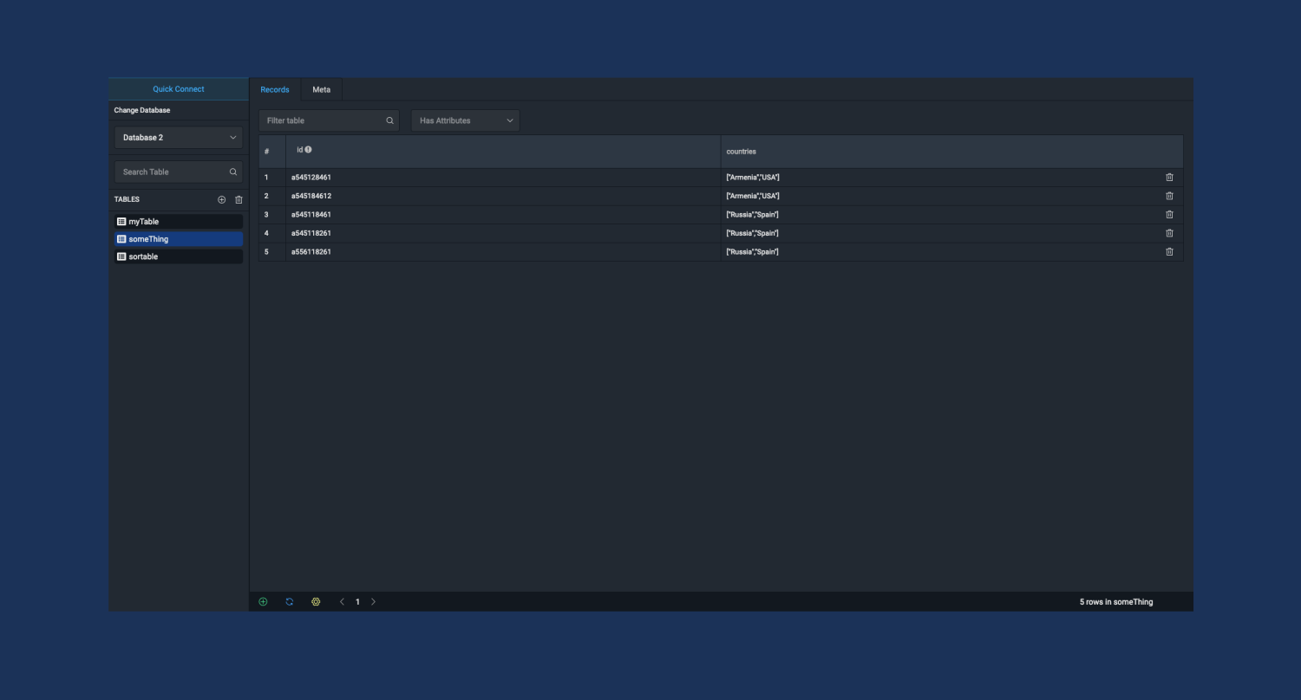
Task: Select the someThing table
Action: tap(179, 239)
